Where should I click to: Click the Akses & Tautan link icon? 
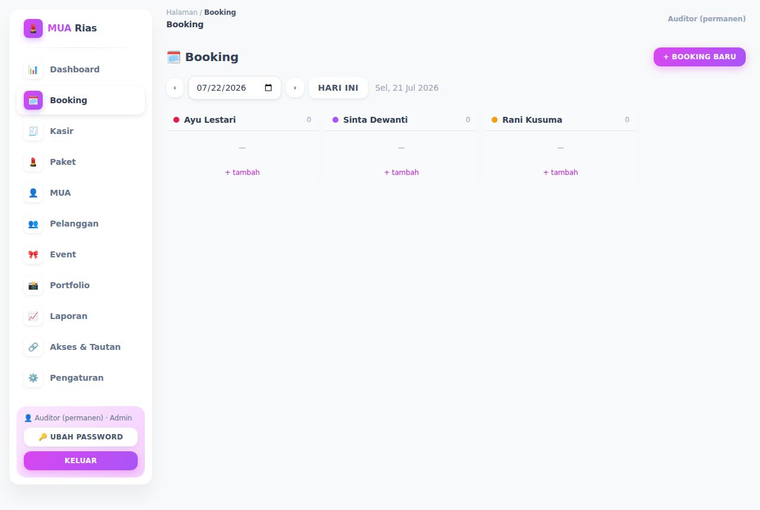coord(33,347)
